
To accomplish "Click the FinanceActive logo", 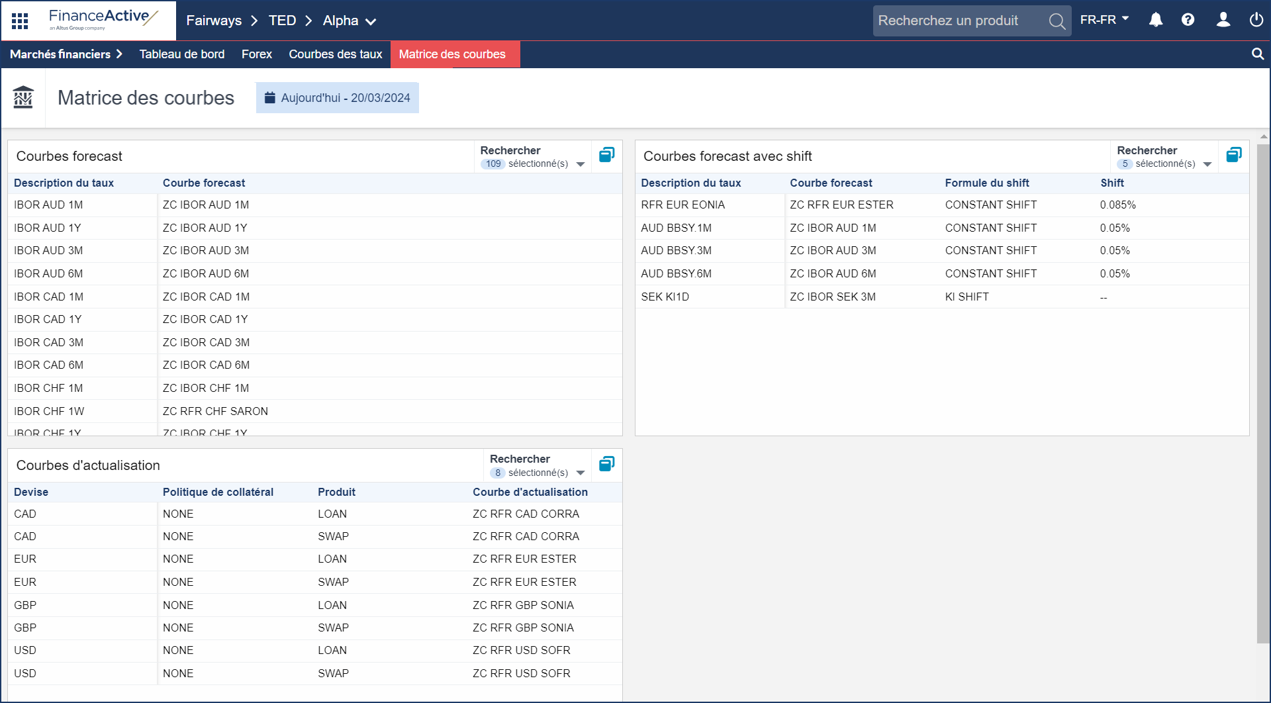I will [x=103, y=20].
